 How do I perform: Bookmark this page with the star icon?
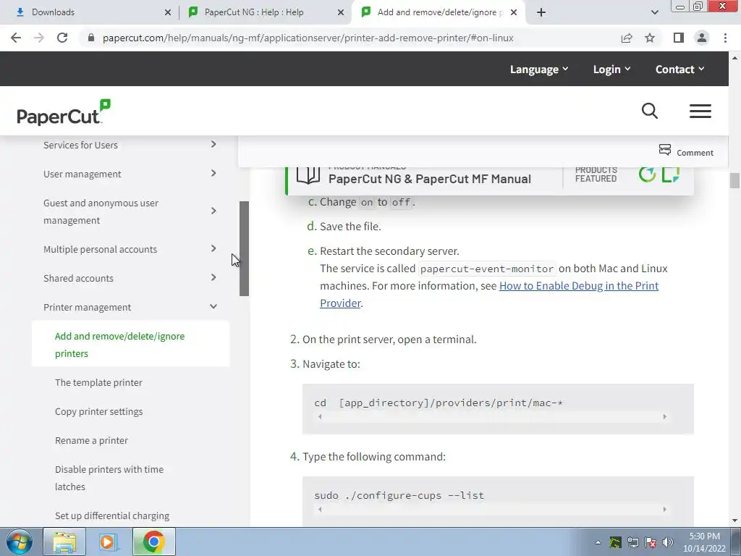[650, 38]
